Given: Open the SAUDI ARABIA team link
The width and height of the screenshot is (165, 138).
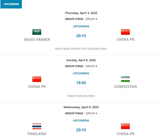Looking at the screenshot, I should click(x=37, y=40).
